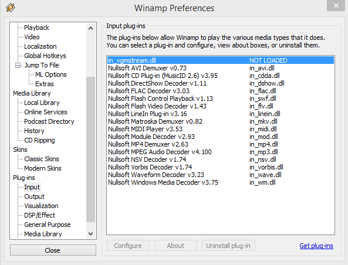
Task: Click the tree scrollbar down arrow
Action: 90,234
